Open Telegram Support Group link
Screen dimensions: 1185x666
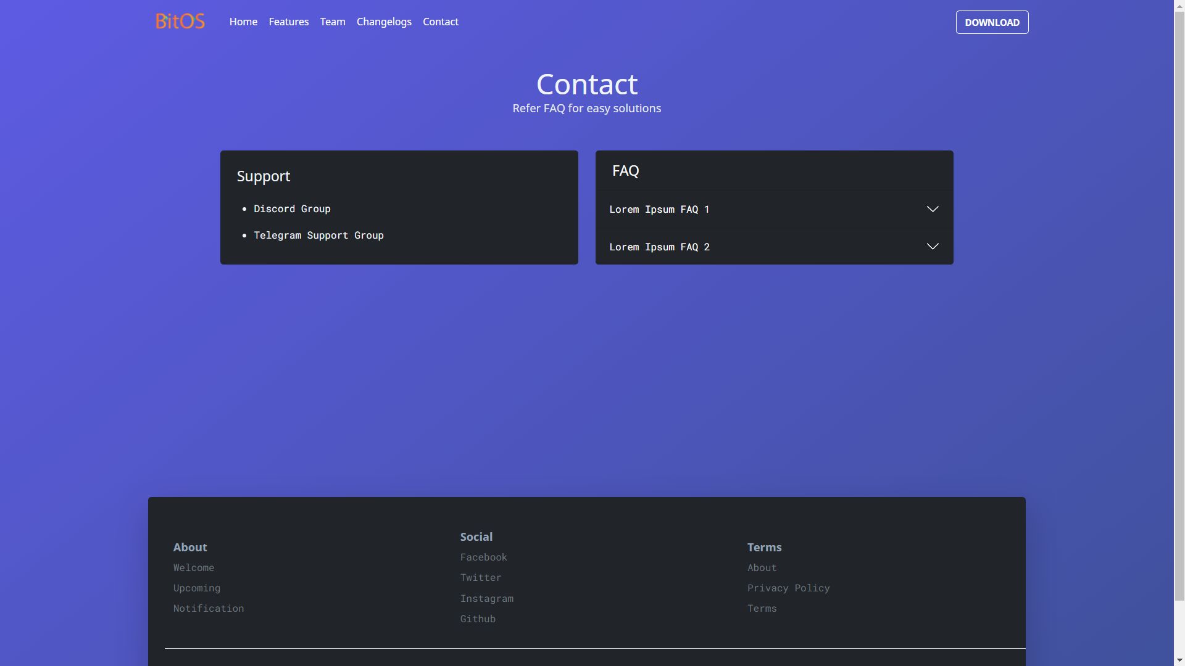[x=318, y=236]
